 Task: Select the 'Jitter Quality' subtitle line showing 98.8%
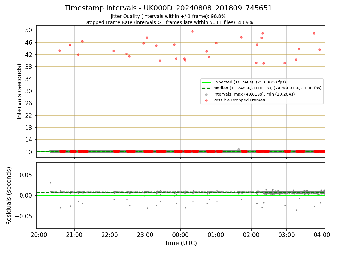(168, 16)
